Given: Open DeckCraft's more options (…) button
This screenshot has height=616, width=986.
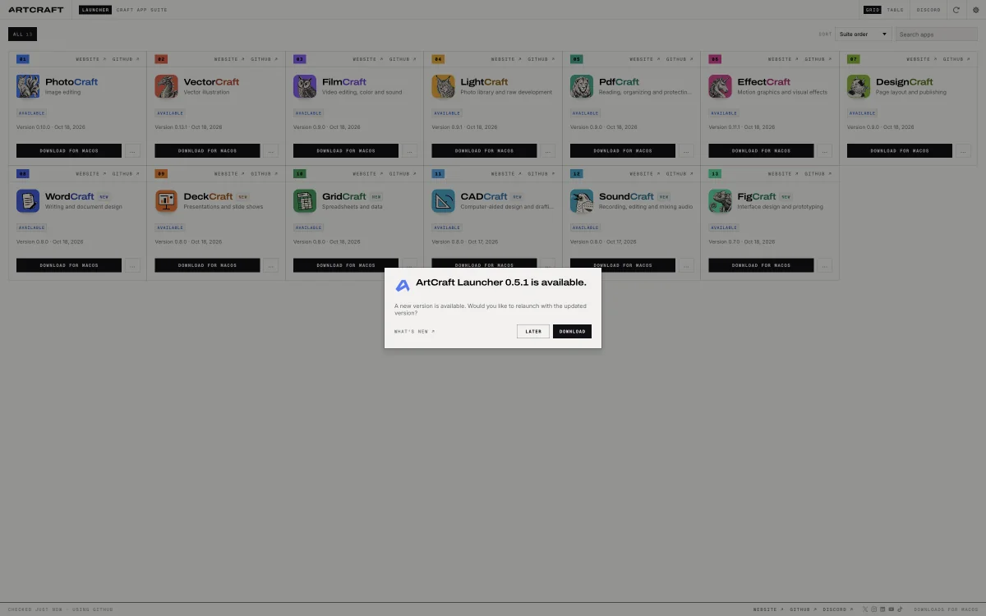Looking at the screenshot, I should click(x=271, y=265).
